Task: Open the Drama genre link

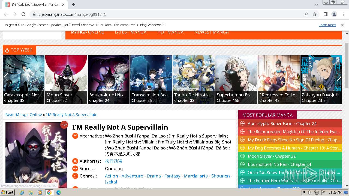Action: point(154,176)
